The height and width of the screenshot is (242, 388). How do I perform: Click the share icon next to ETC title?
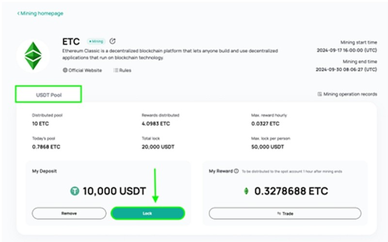113,41
